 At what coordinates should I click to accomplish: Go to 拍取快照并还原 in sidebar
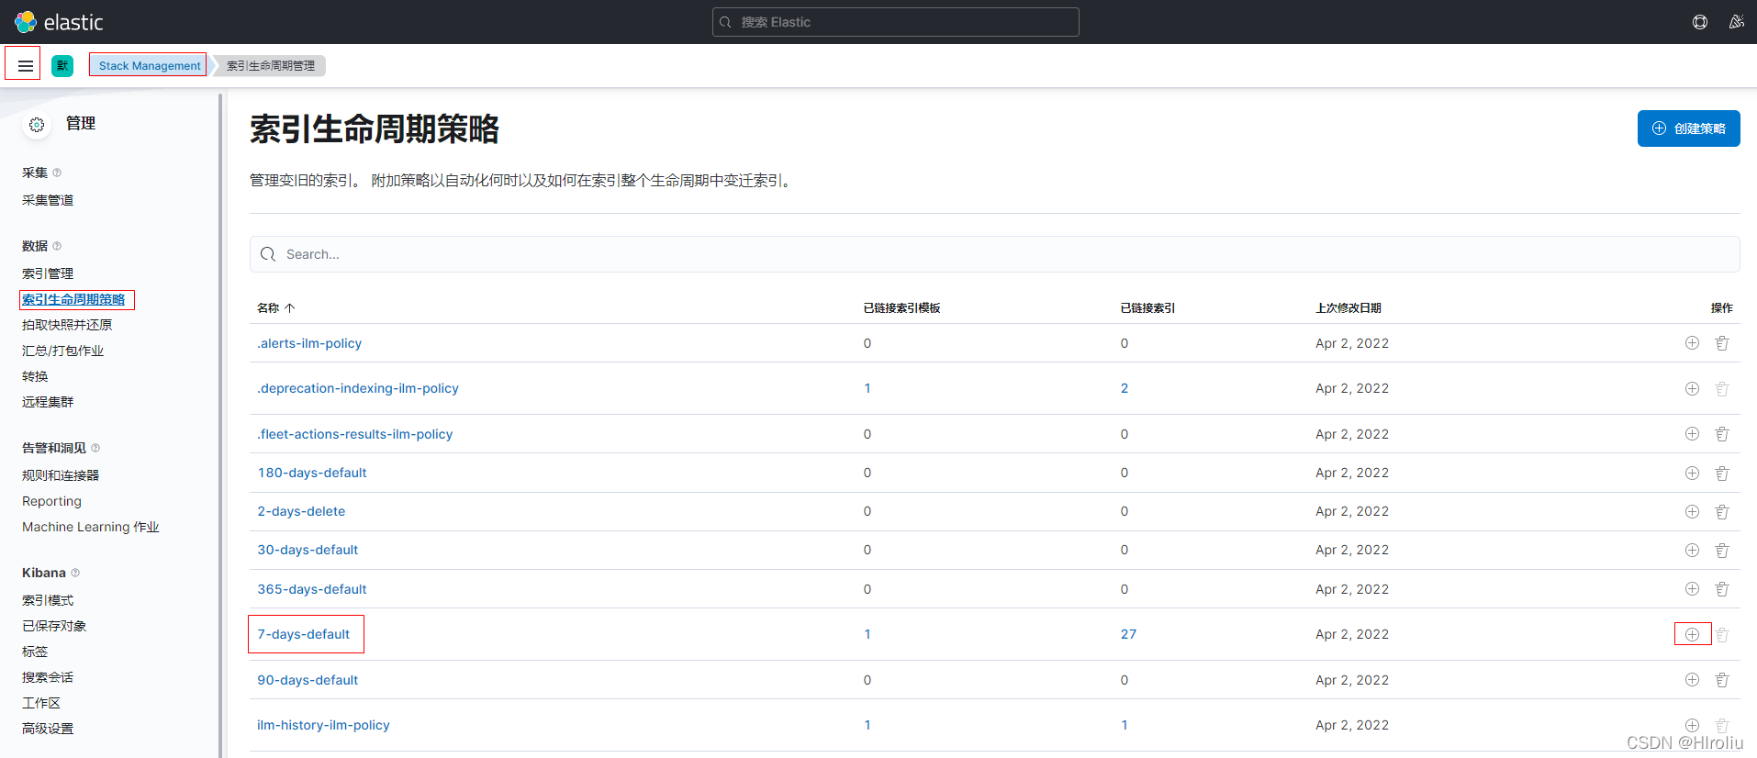[x=67, y=325]
